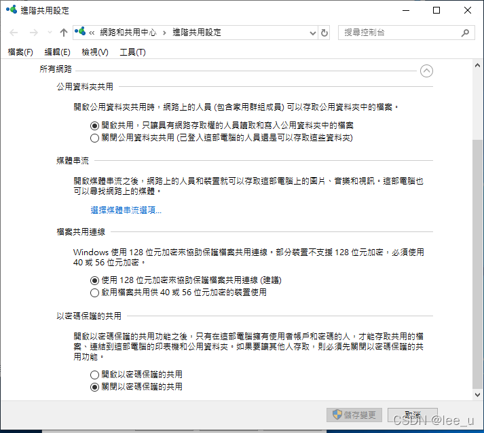484x433 pixels.
Task: Open the address bar history dropdown
Action: pos(313,33)
